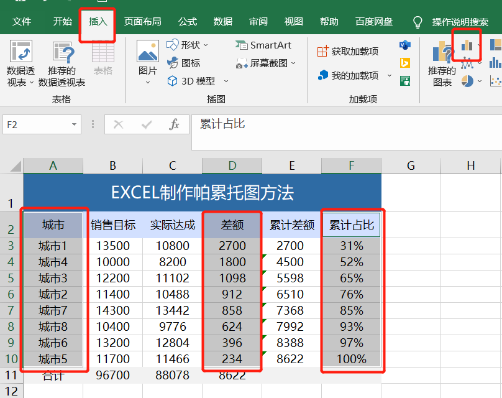Click the Scatter chart icon
Viewport: 502px width, 398px height.
(x=496, y=81)
